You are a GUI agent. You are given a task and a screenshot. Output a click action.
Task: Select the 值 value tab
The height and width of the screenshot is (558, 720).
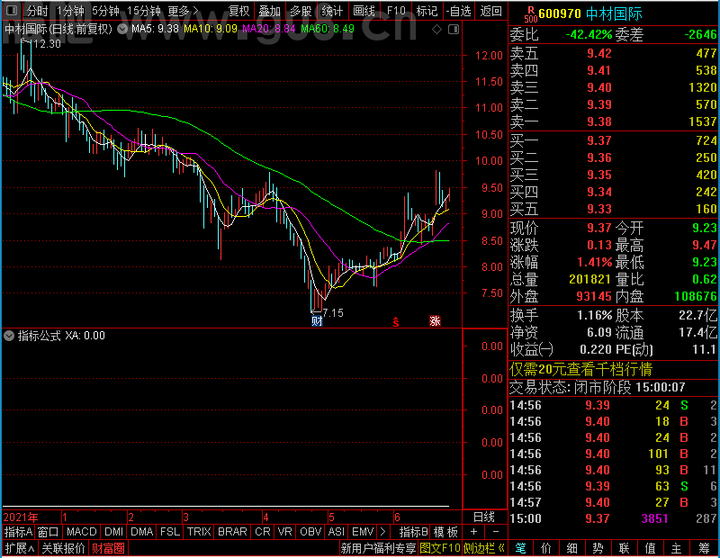coord(650,548)
